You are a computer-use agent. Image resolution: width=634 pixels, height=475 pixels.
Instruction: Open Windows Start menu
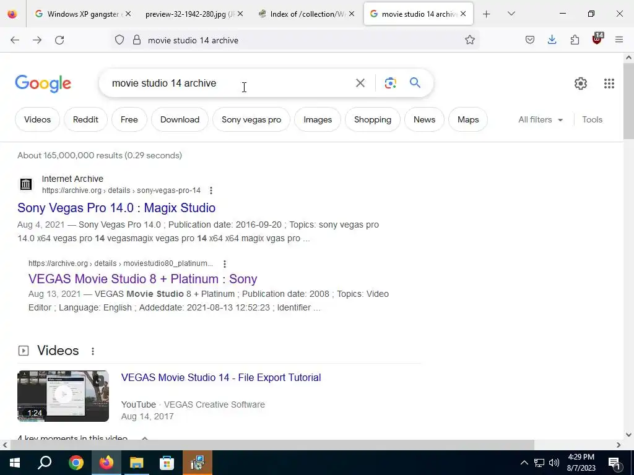15,463
